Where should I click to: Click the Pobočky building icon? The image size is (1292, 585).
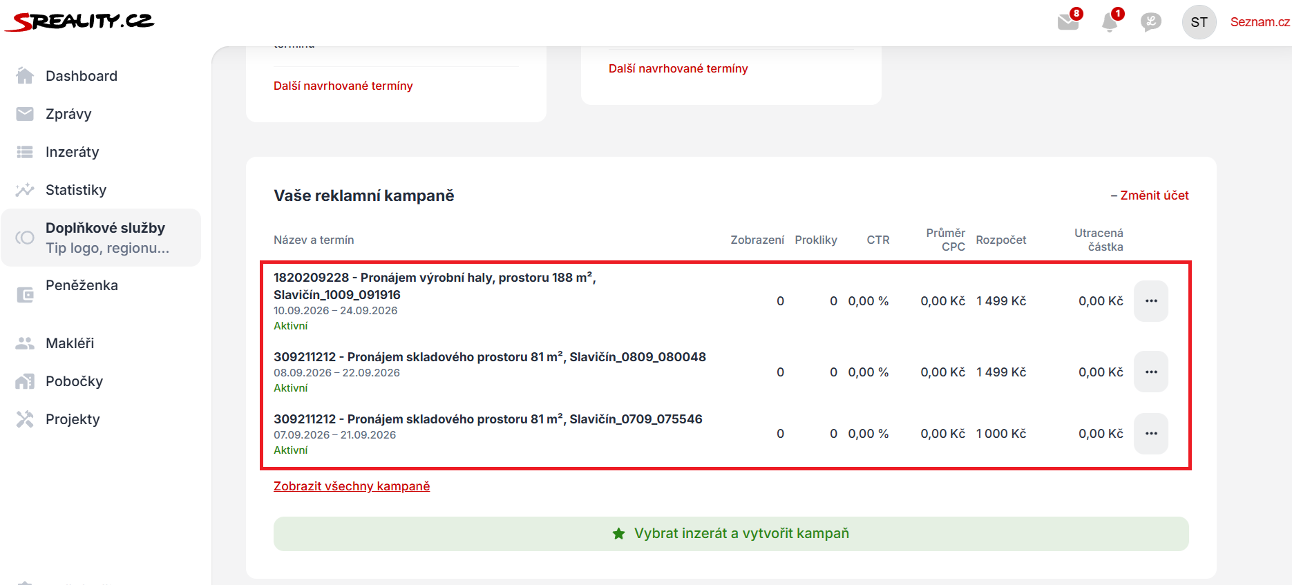[x=25, y=381]
